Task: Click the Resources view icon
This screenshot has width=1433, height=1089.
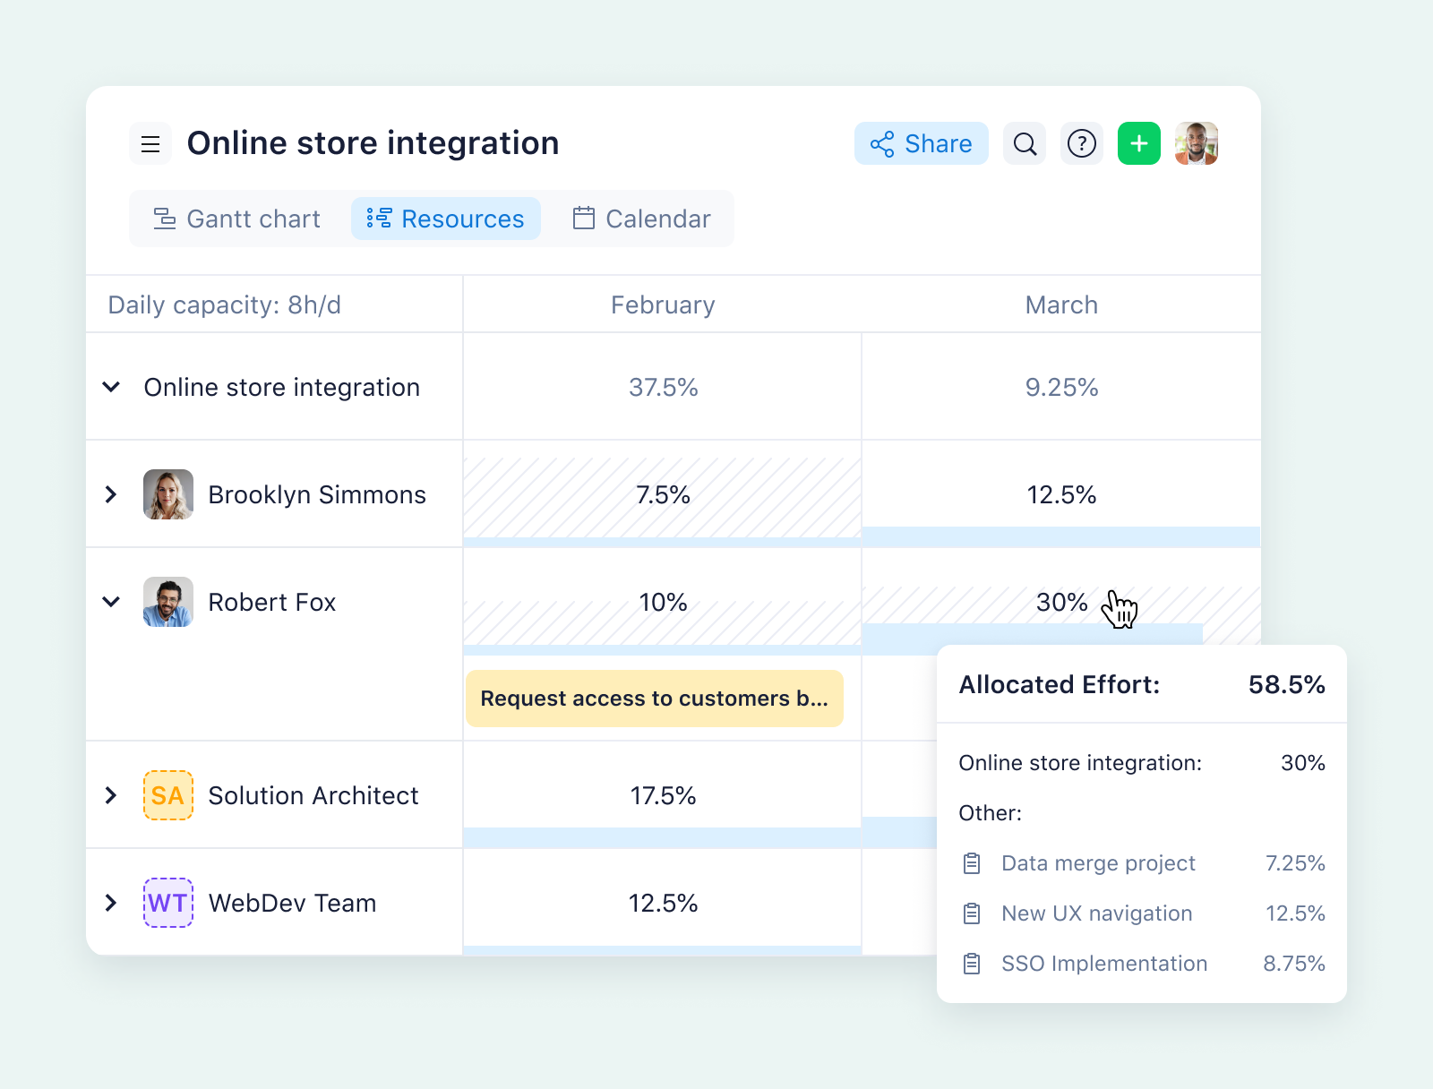Action: 379,218
